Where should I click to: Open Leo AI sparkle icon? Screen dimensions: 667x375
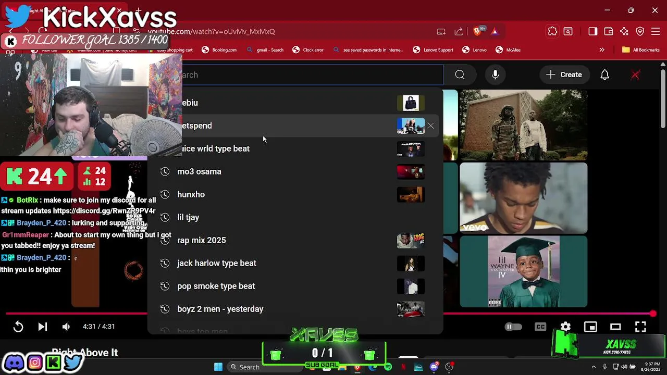624,32
